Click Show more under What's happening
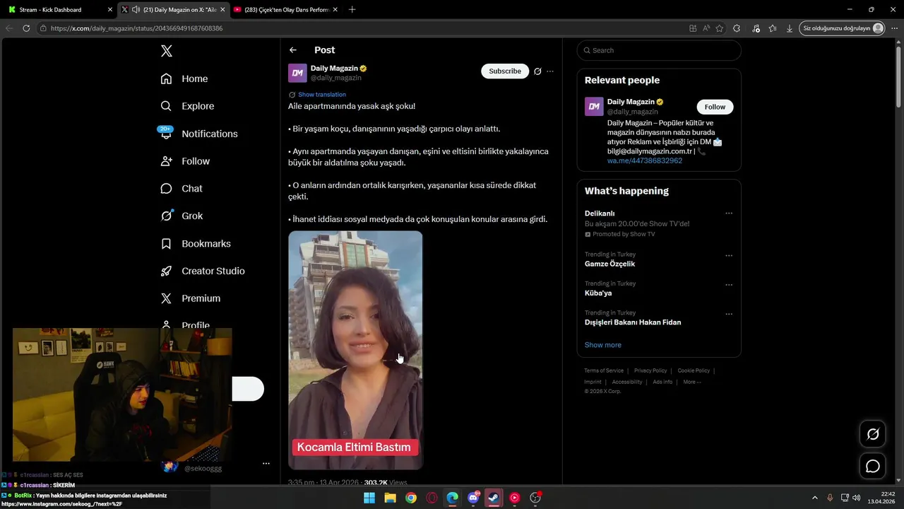Screen dimensions: 904x509 (x=603, y=345)
